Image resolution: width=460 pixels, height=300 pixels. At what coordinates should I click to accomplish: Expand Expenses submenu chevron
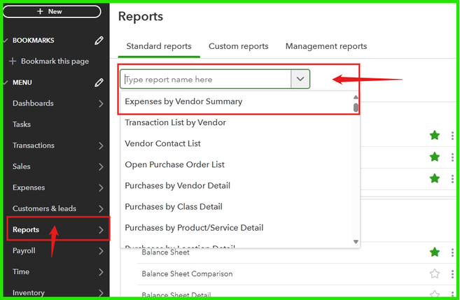click(101, 188)
